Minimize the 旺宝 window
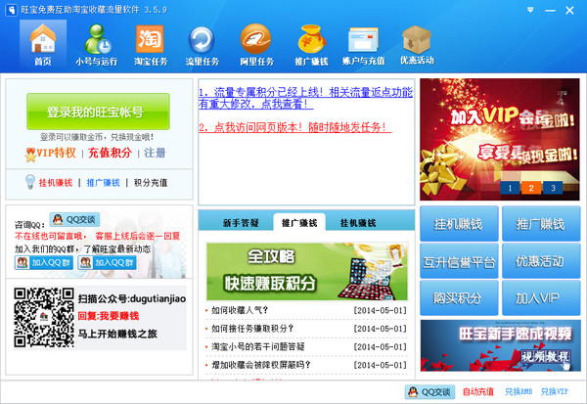Image resolution: width=587 pixels, height=404 pixels. tap(550, 10)
